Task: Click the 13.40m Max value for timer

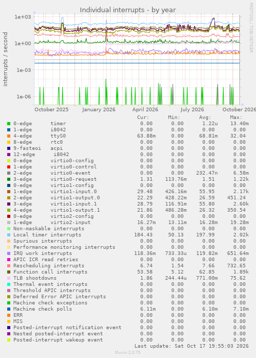Action: 240,124
